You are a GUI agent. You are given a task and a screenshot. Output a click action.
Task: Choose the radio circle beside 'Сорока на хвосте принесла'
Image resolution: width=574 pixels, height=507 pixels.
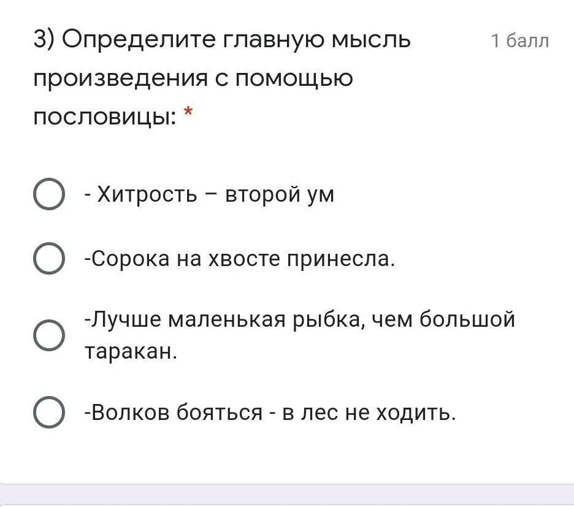pyautogui.click(x=49, y=259)
